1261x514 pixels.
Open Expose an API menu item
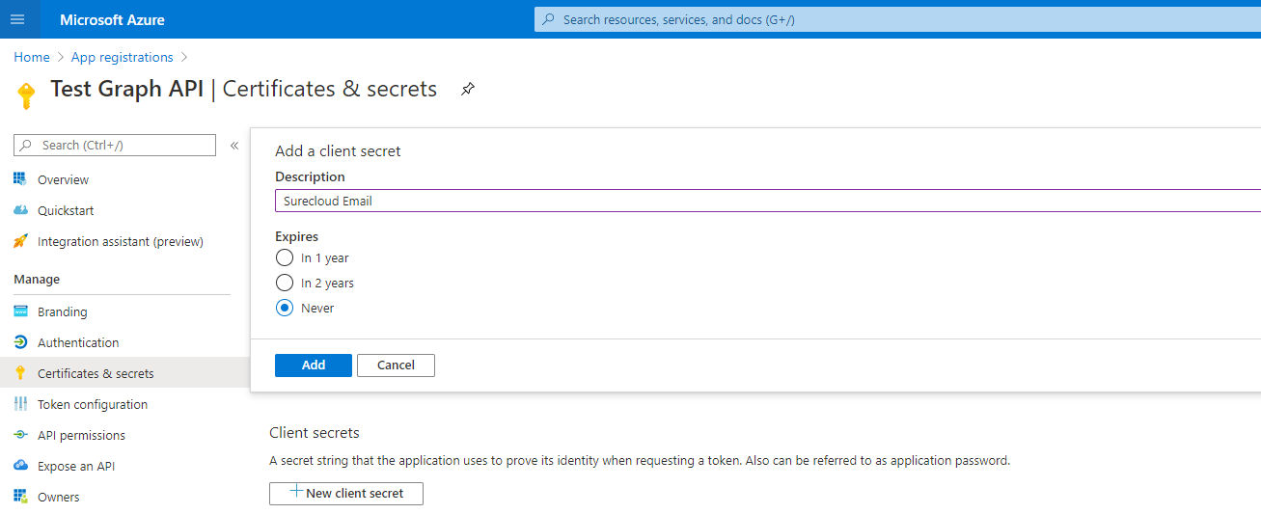[76, 466]
